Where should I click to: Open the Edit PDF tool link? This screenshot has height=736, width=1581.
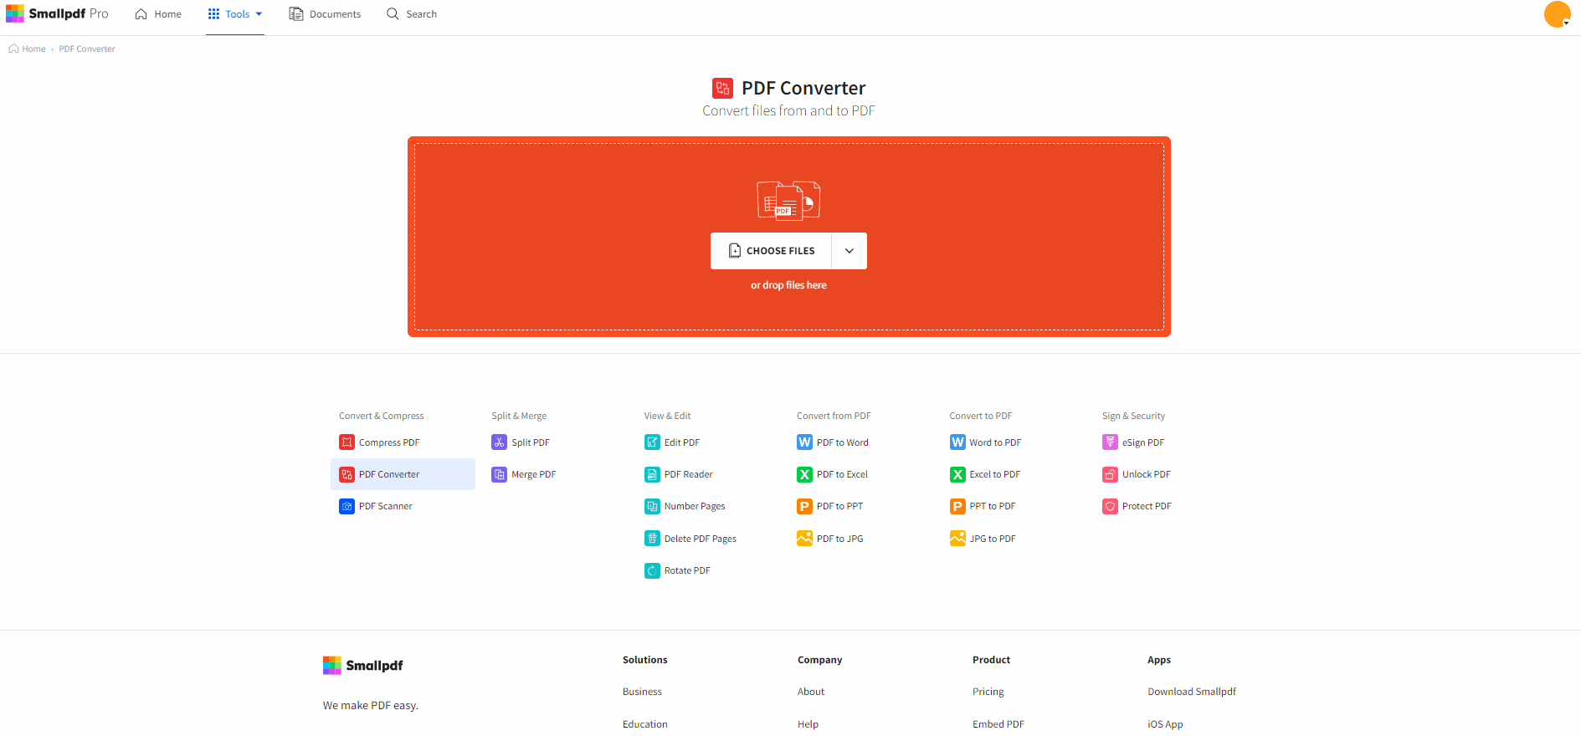click(682, 442)
